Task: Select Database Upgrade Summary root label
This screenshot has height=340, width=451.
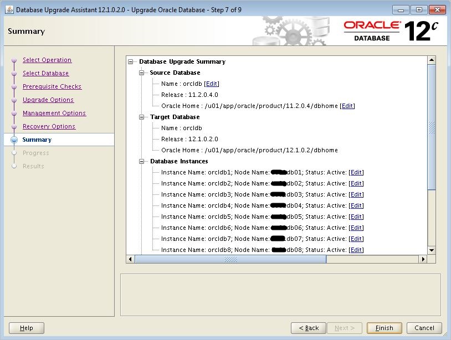Action: pyautogui.click(x=182, y=61)
